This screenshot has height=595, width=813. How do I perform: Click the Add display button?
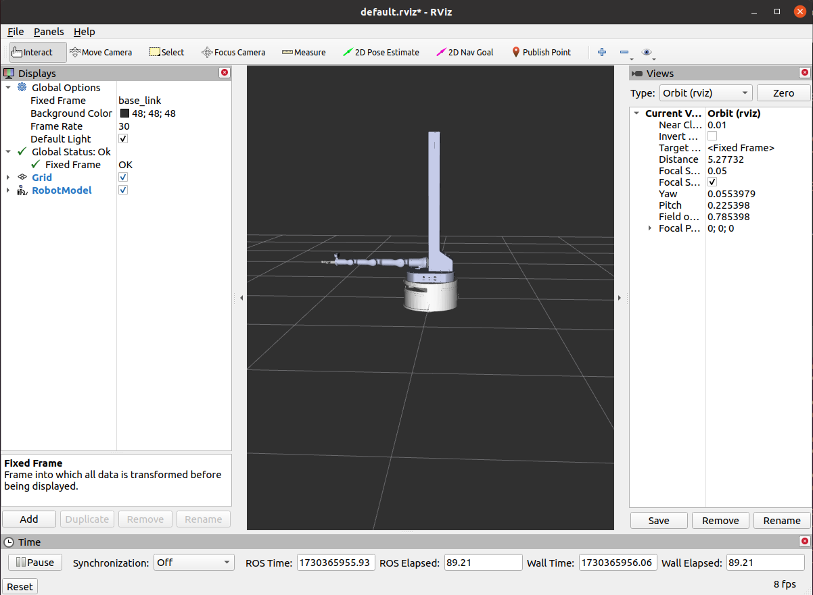coord(29,519)
